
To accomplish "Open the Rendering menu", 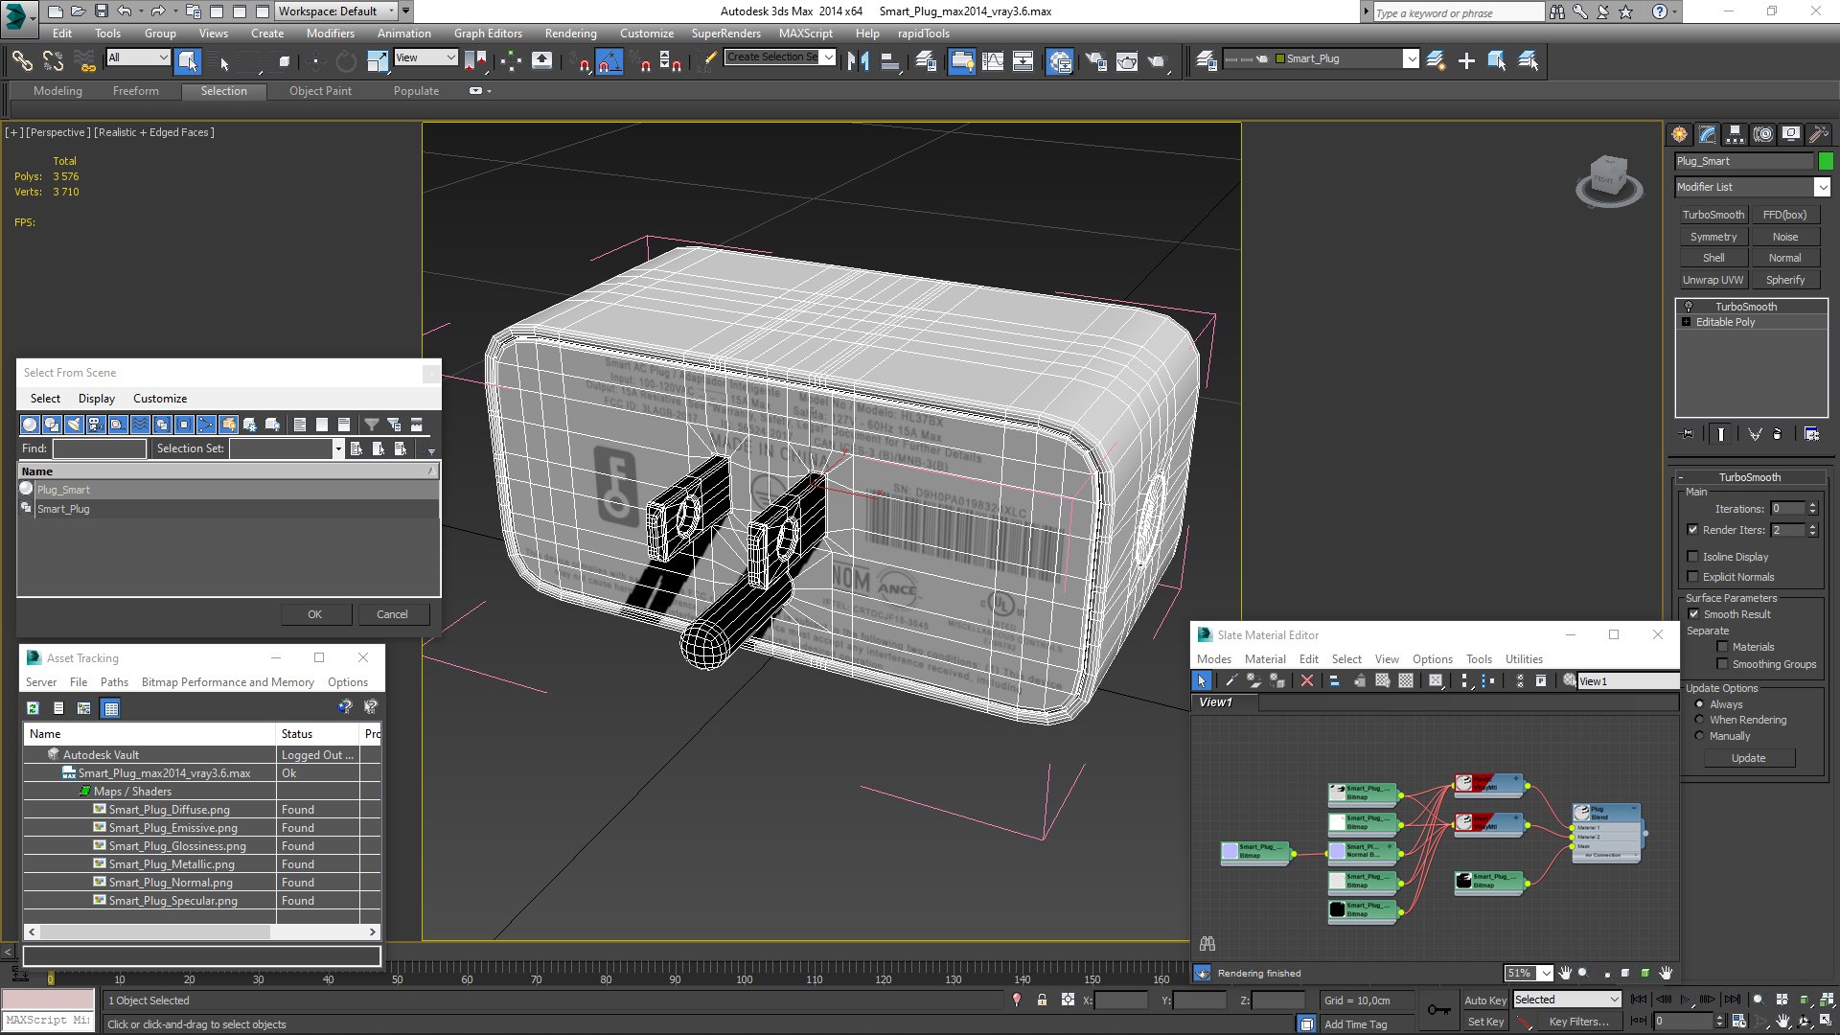I will pos(570,34).
